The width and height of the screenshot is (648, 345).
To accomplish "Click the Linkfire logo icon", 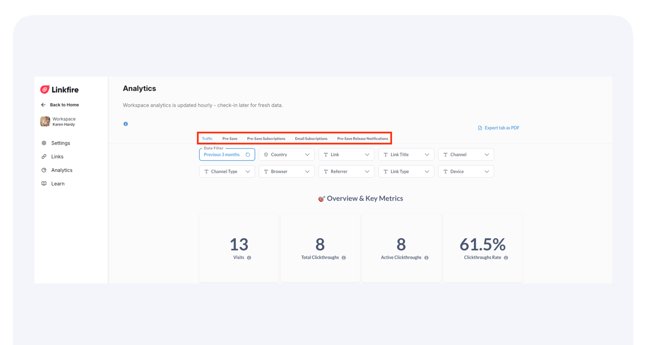I will pyautogui.click(x=45, y=89).
